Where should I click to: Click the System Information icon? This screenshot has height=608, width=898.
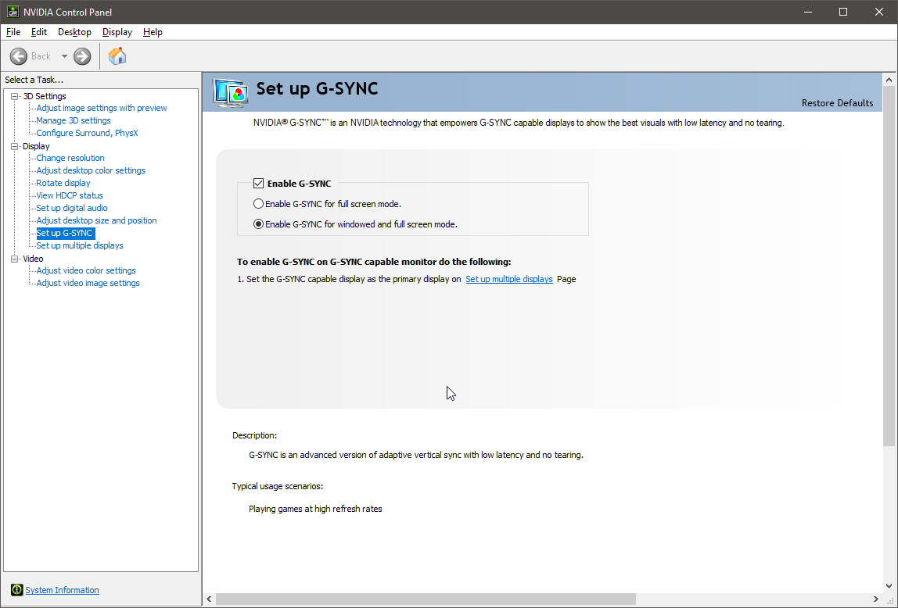(17, 590)
